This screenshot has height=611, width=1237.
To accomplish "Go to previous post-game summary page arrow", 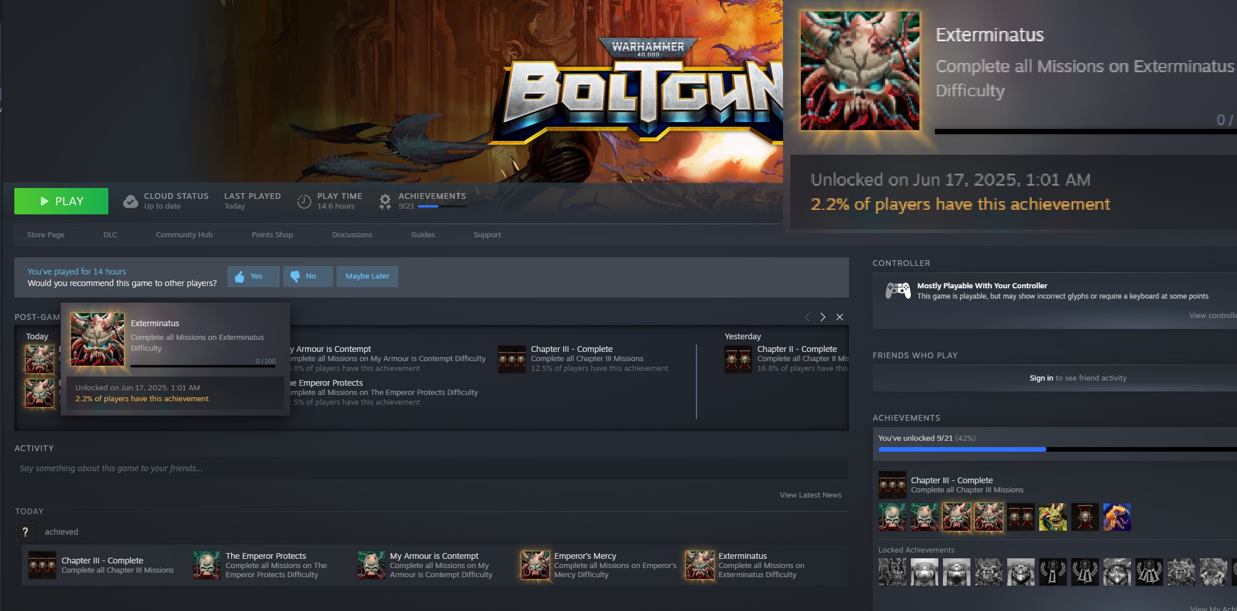I will coord(807,317).
